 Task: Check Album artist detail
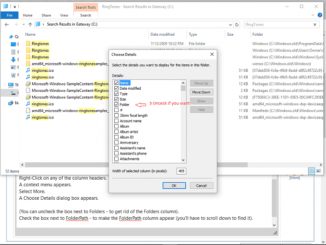coord(116,131)
